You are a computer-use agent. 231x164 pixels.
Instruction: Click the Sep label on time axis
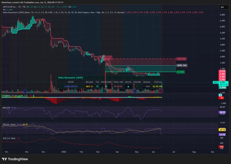pos(212,152)
